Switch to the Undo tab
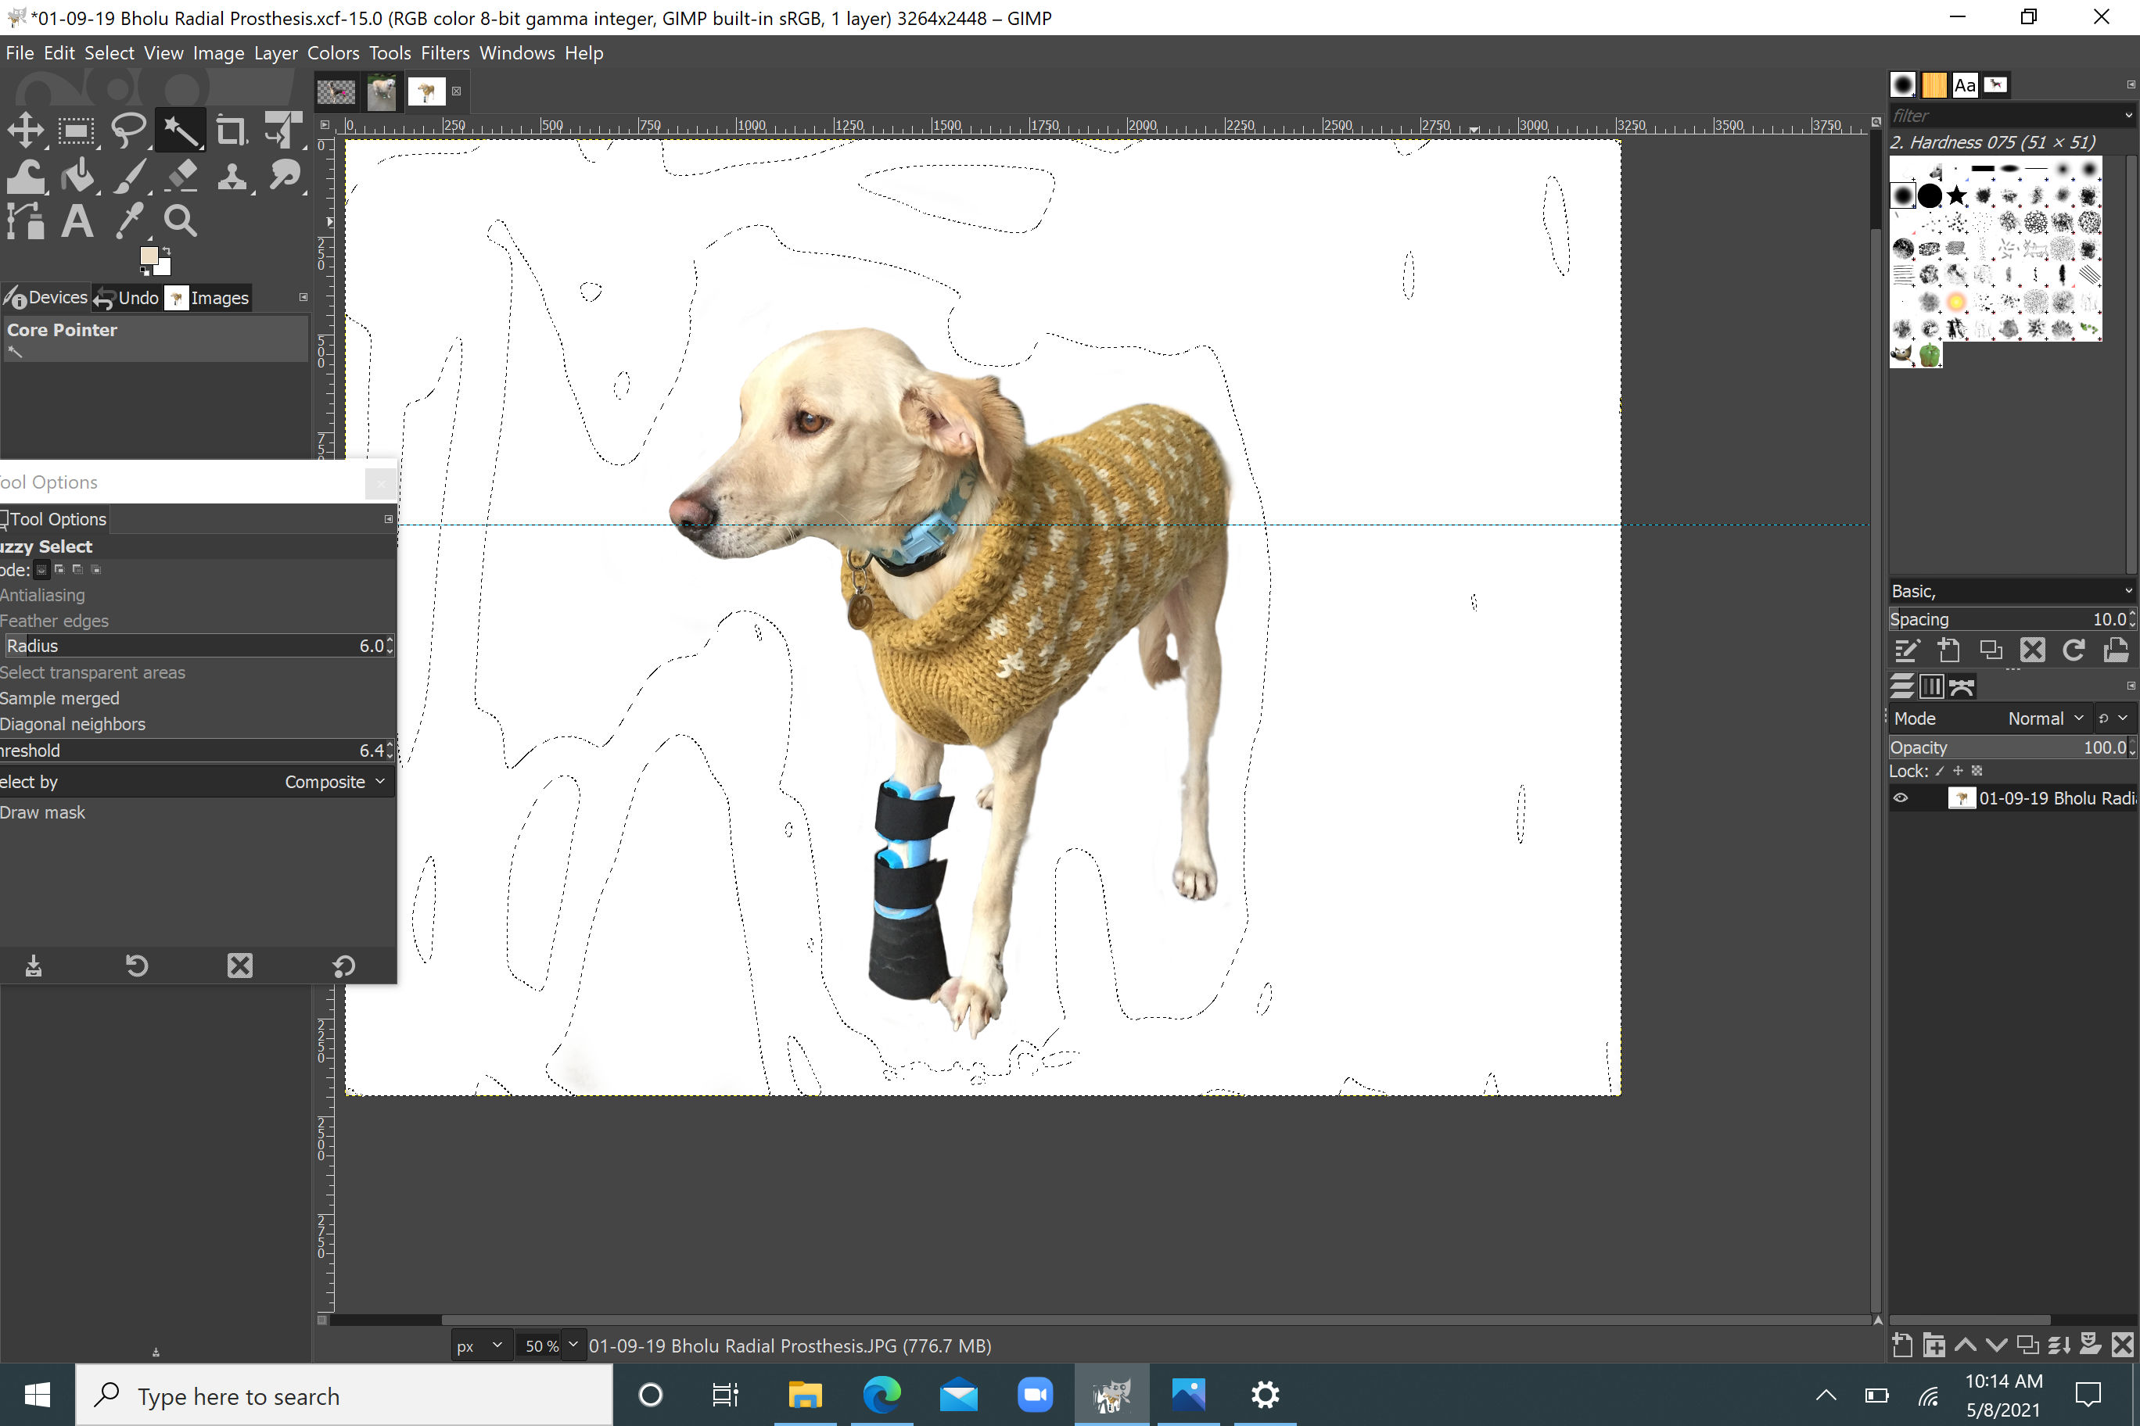 (127, 297)
